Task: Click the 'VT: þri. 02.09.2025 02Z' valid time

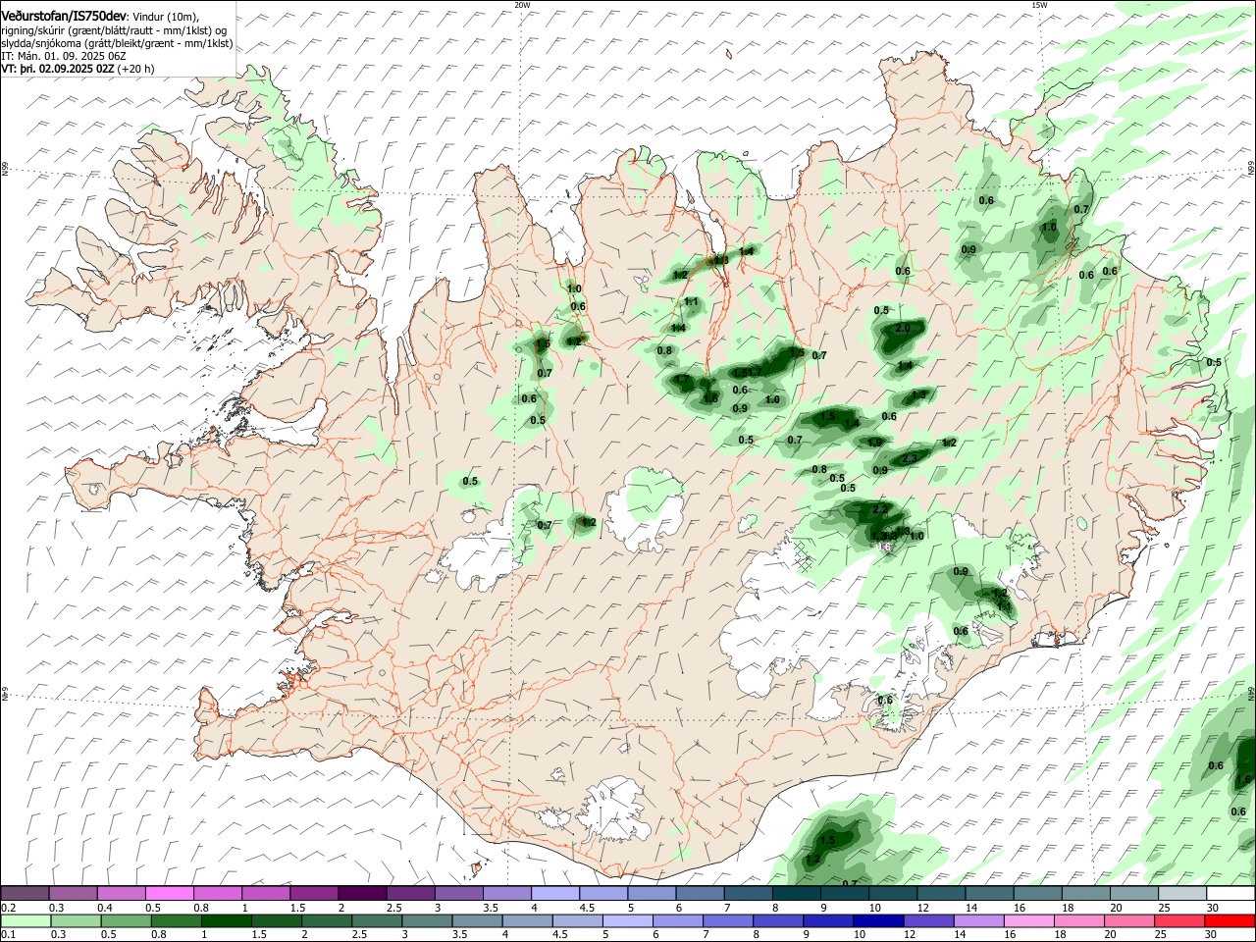Action: [58, 69]
